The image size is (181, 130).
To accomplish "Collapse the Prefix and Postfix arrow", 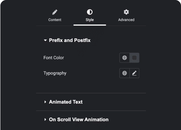I will [x=45, y=40].
